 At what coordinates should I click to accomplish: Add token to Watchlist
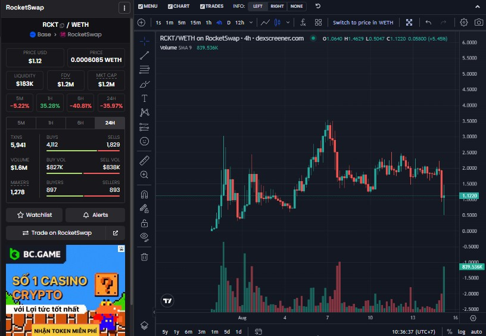tap(35, 215)
